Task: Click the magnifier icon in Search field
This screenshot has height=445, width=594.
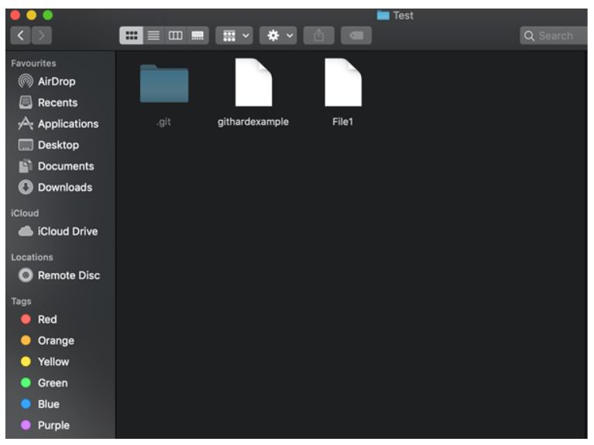Action: pyautogui.click(x=529, y=36)
